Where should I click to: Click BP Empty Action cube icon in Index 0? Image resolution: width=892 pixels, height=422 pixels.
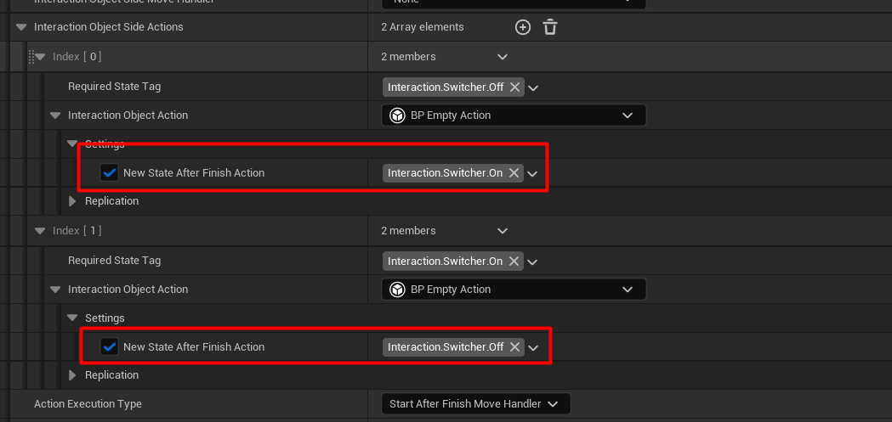coord(397,115)
